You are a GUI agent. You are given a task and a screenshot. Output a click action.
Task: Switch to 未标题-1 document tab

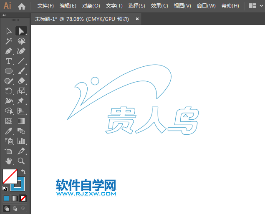tap(82, 19)
